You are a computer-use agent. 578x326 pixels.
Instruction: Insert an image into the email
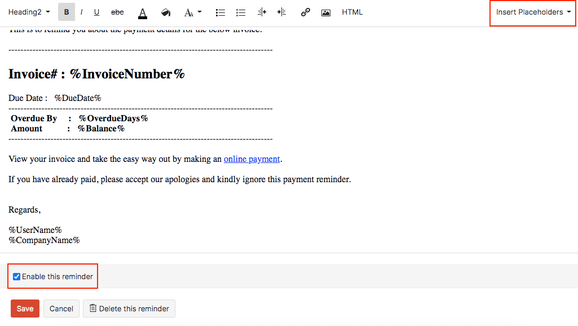click(x=326, y=12)
